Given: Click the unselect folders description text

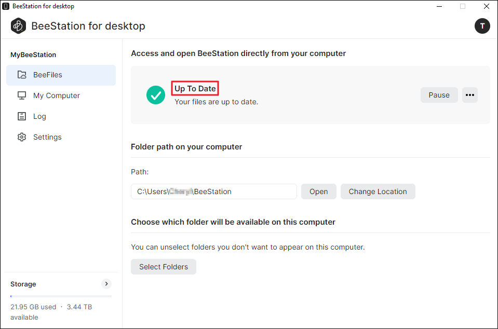Looking at the screenshot, I should click(x=248, y=247).
